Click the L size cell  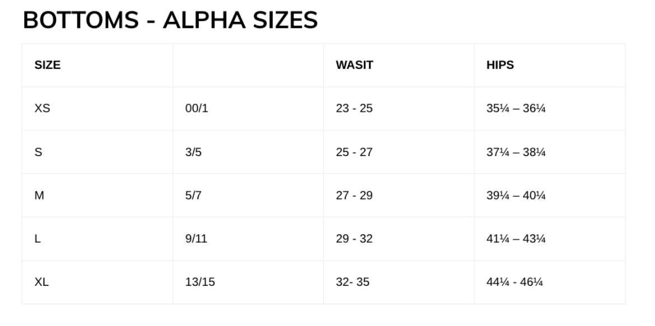97,239
